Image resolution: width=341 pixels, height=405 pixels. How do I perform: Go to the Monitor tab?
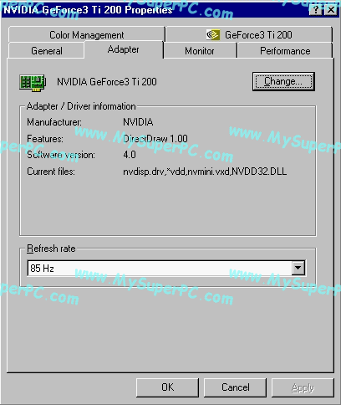click(200, 51)
